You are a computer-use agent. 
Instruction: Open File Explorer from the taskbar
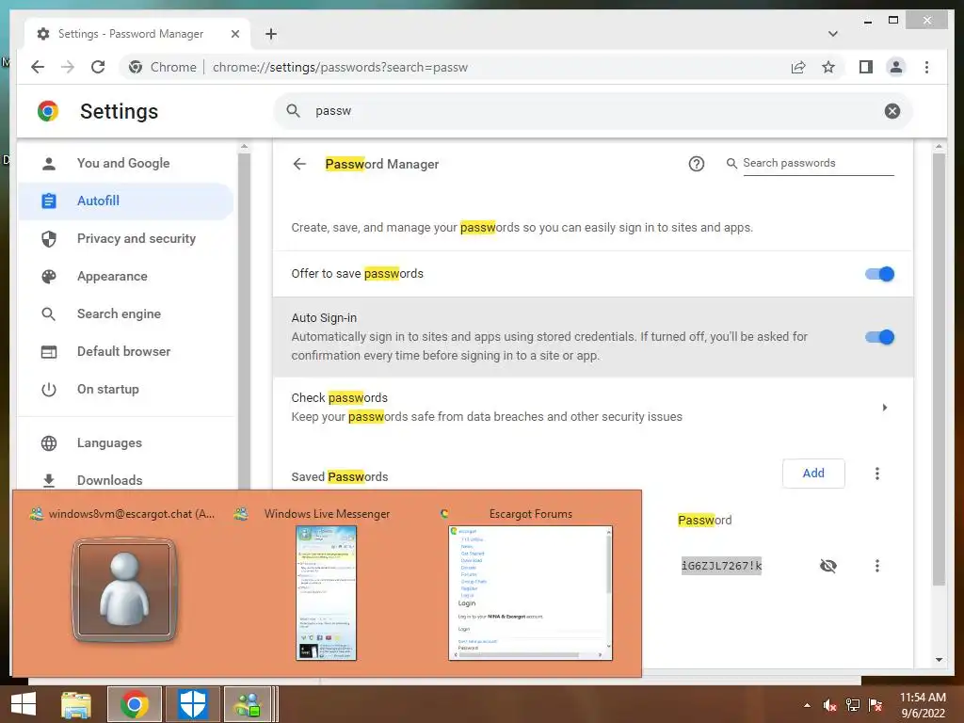pyautogui.click(x=76, y=704)
